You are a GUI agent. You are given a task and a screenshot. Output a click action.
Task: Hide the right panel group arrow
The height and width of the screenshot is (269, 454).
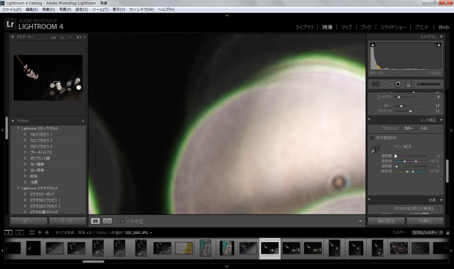[x=451, y=131]
